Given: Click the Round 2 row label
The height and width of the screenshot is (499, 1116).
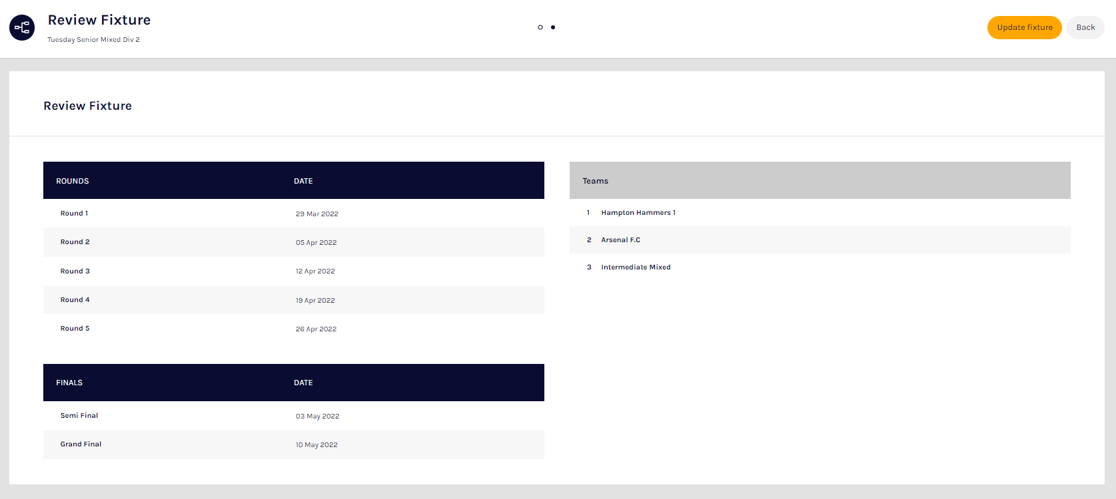Looking at the screenshot, I should (x=75, y=242).
